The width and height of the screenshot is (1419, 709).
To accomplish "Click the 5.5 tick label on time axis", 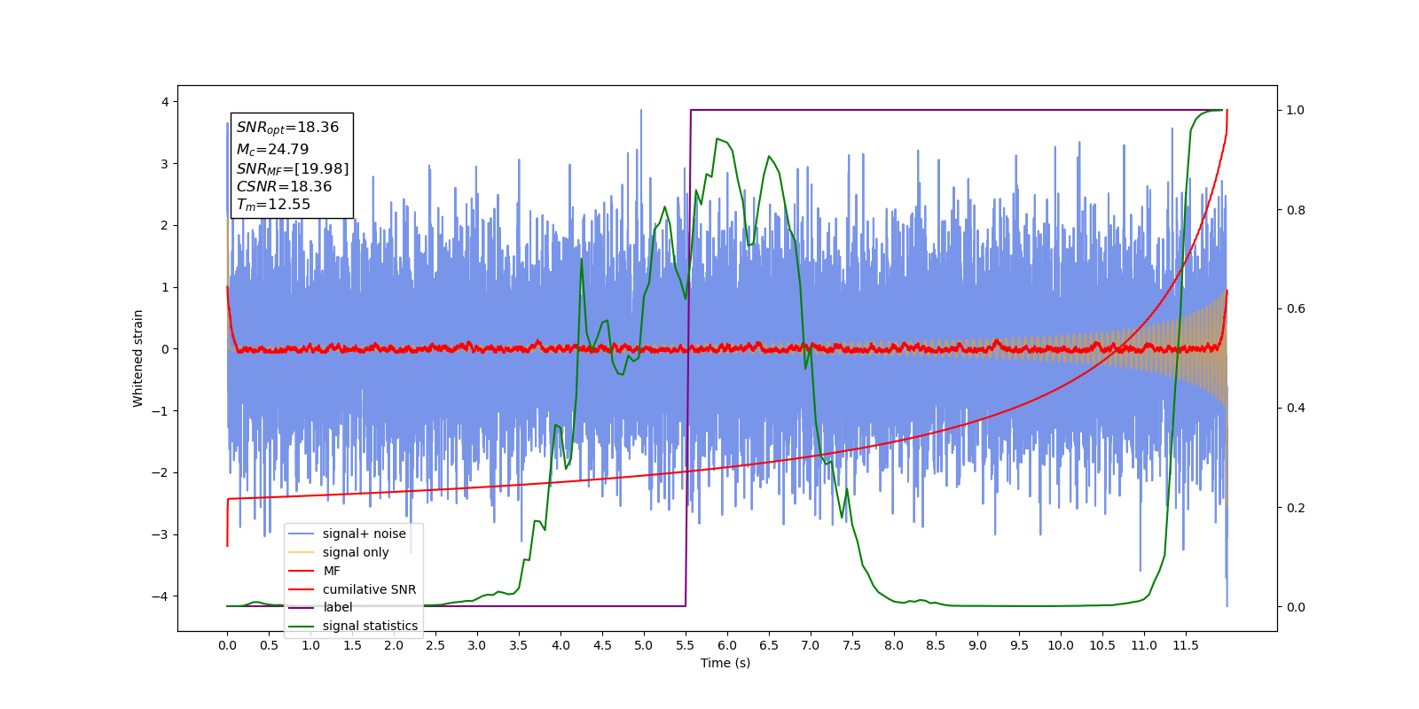I will pyautogui.click(x=686, y=645).
